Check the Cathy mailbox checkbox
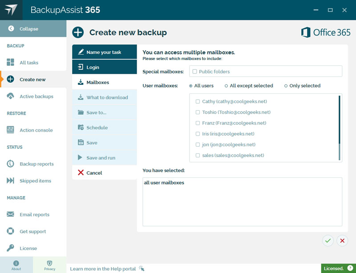Screen dimensions: 356x273 coord(198,101)
